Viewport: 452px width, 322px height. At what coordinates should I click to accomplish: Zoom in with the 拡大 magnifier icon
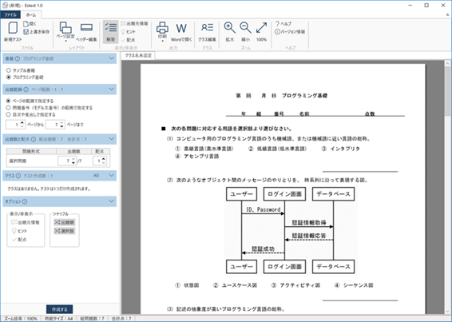coord(230,28)
